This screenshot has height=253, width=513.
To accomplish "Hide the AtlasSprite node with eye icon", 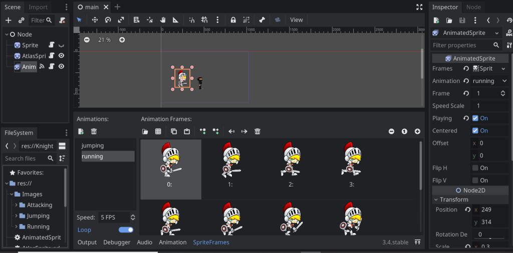I will click(61, 56).
